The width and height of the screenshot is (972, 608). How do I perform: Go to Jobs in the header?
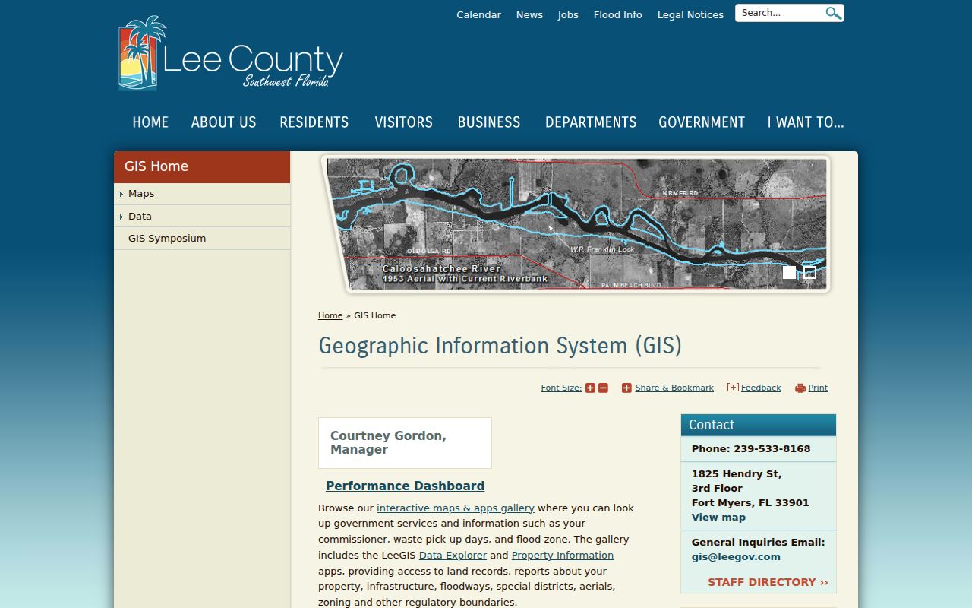(x=568, y=15)
